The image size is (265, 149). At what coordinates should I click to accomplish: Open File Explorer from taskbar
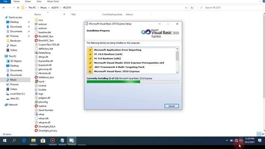pyautogui.click(x=34, y=141)
